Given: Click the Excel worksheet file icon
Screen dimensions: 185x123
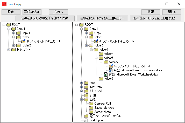Looking at the screenshot, I should [x=106, y=74].
